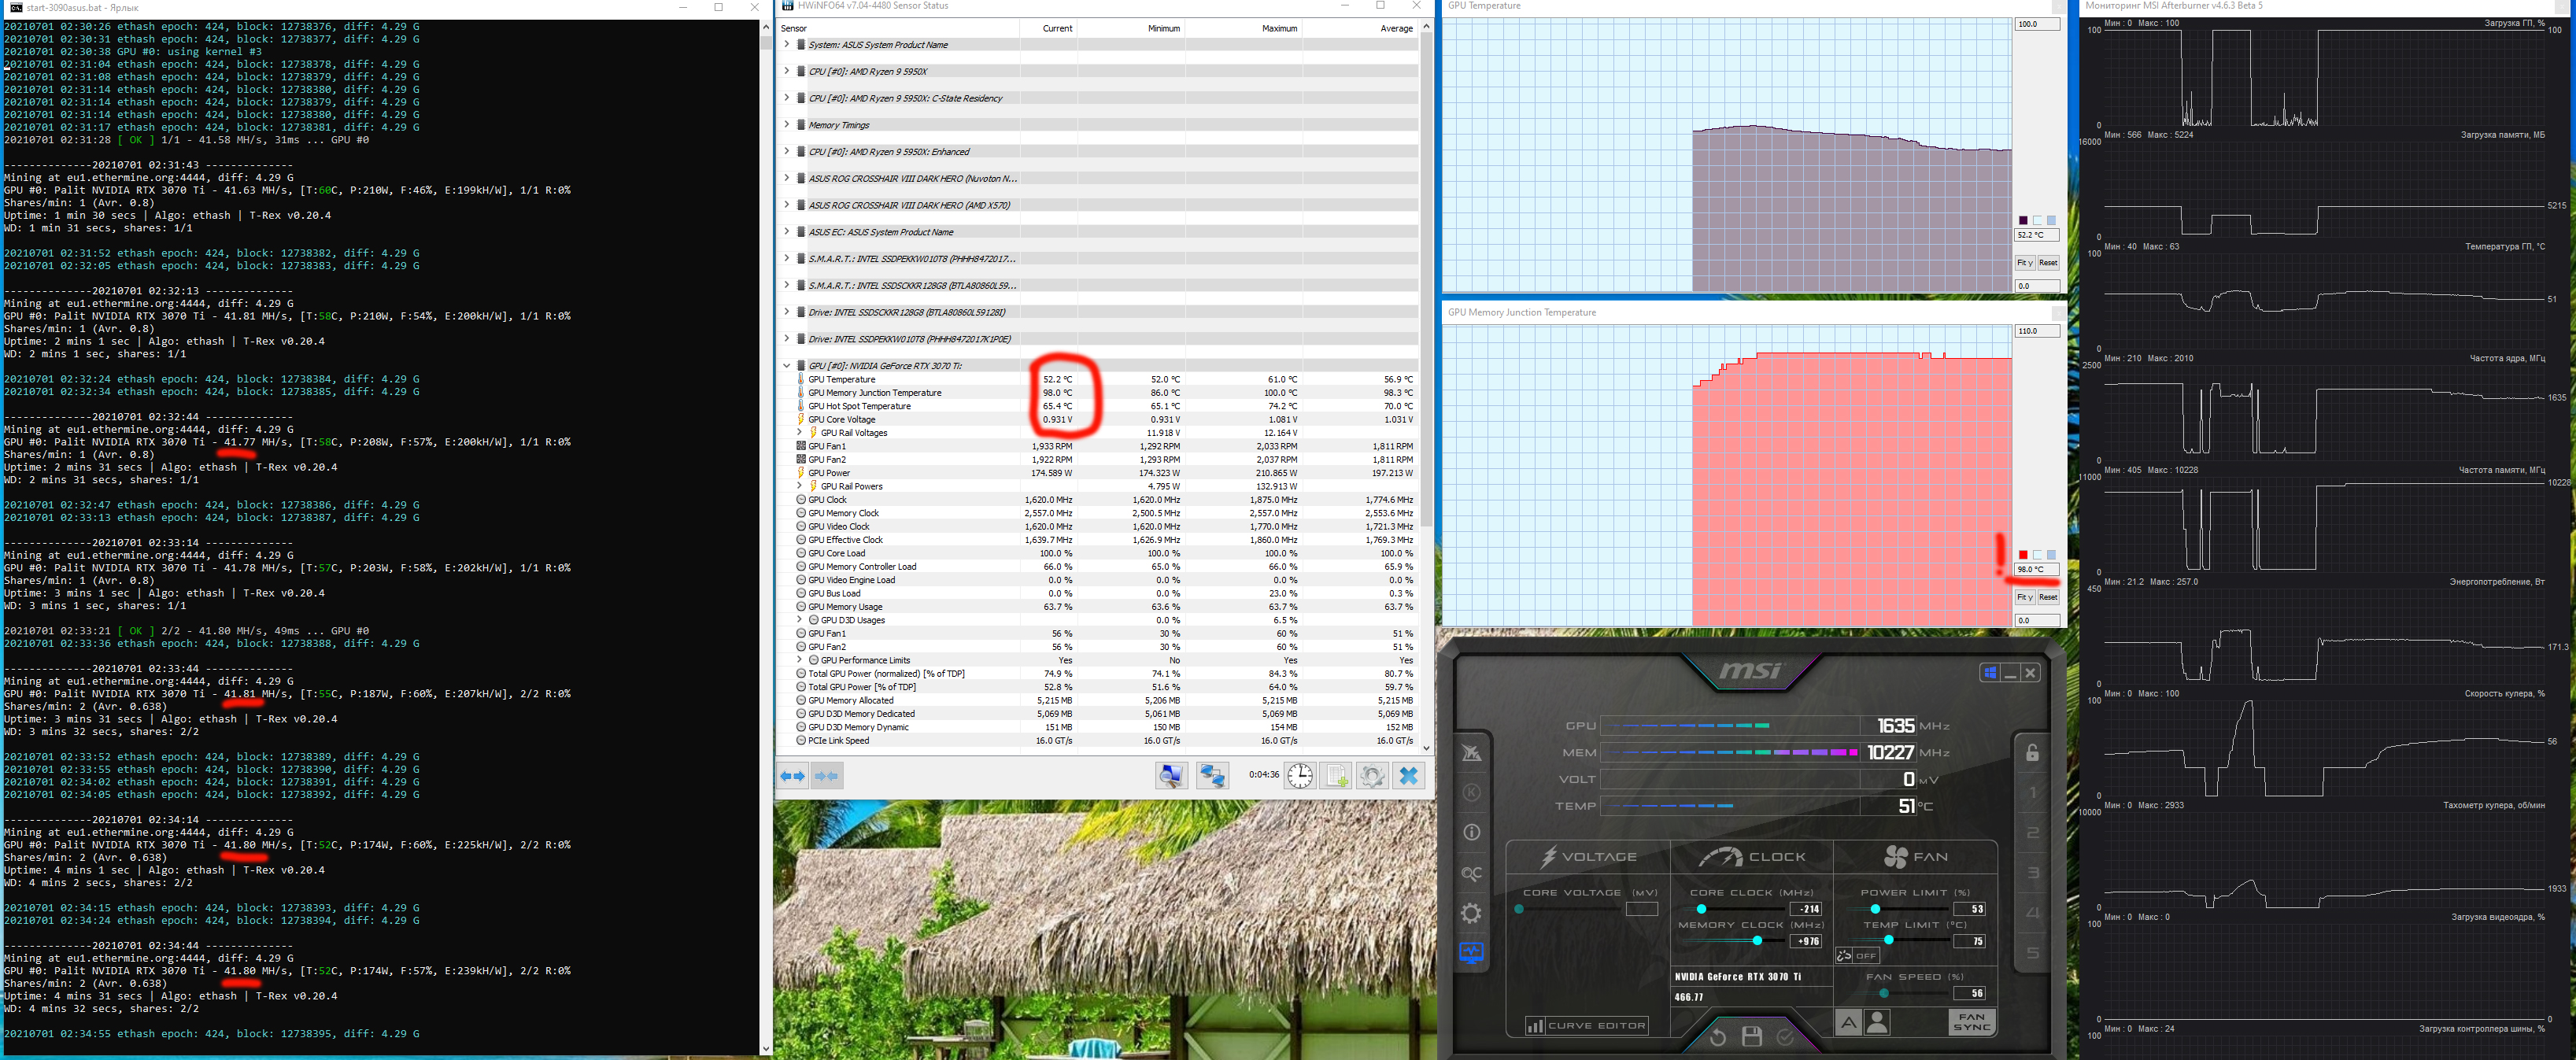Open Afterburner Curve Editor
2576x1060 pixels.
(x=1586, y=1025)
